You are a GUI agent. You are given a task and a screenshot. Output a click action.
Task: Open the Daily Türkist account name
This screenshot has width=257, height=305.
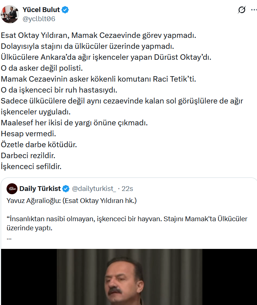coord(40,189)
